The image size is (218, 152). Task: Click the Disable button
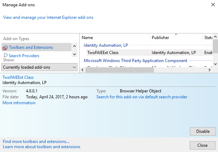(x=203, y=131)
